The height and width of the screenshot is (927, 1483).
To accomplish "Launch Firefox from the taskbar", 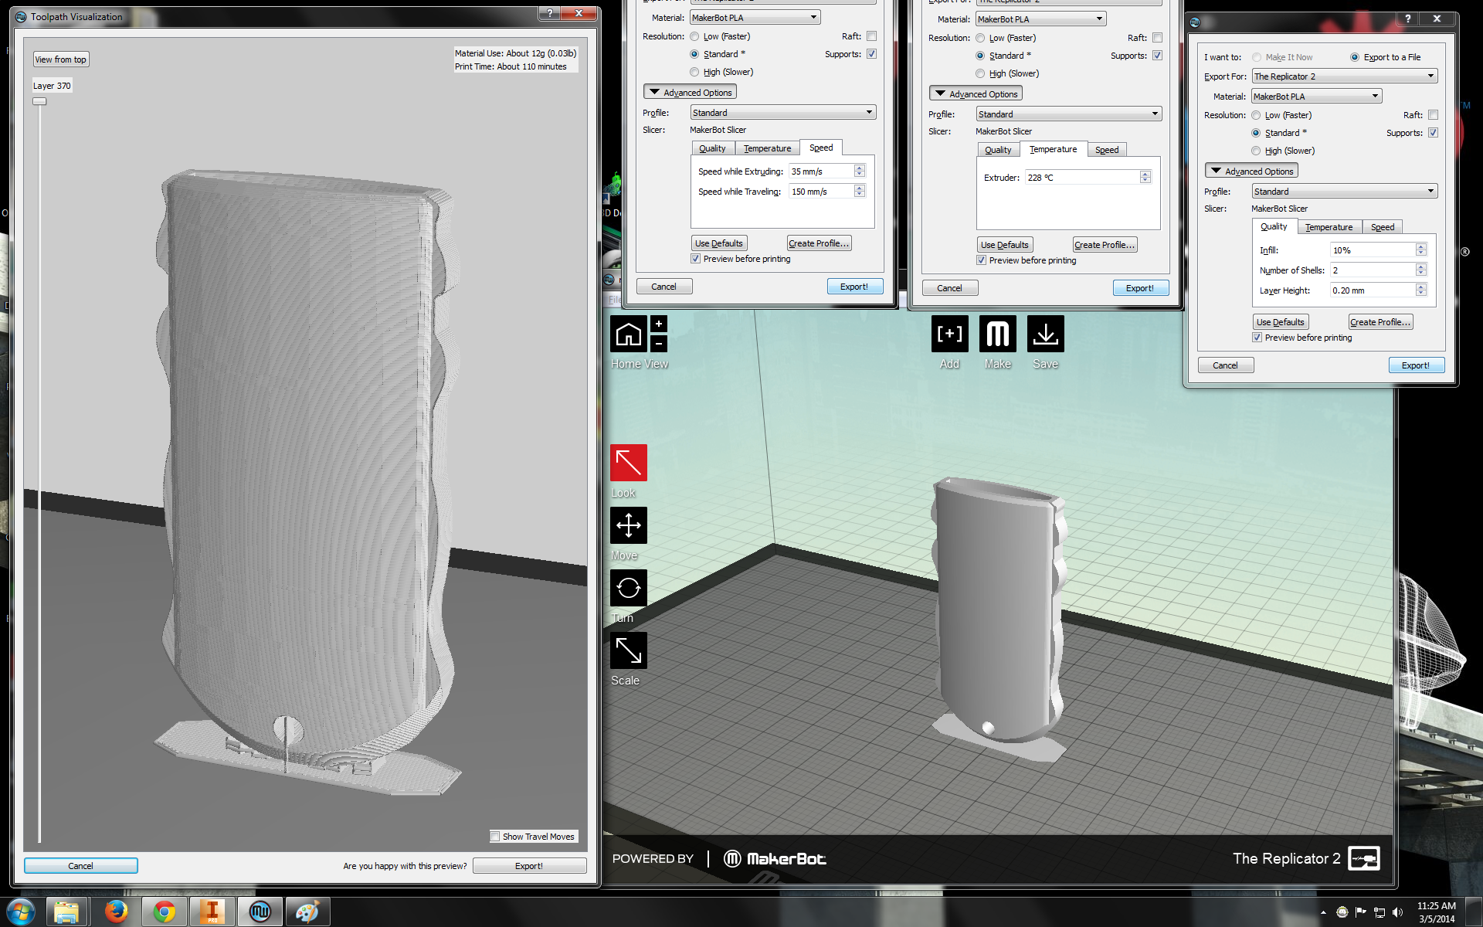I will tap(116, 912).
